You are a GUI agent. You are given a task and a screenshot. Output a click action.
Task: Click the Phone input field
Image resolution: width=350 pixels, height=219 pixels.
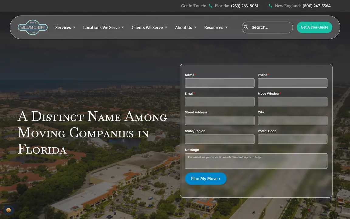click(x=293, y=83)
